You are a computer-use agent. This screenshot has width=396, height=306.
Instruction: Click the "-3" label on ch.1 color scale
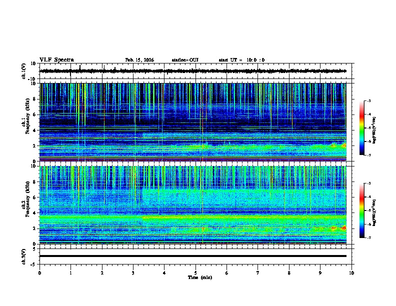[369, 100]
